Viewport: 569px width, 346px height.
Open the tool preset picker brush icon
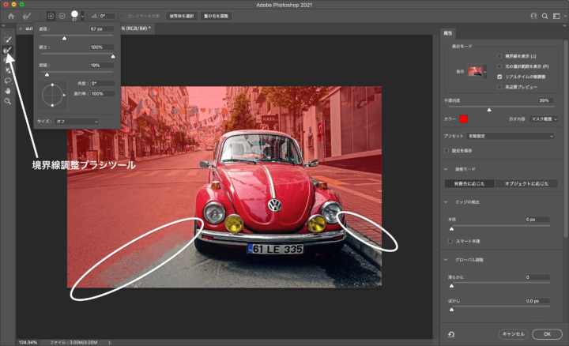point(27,16)
